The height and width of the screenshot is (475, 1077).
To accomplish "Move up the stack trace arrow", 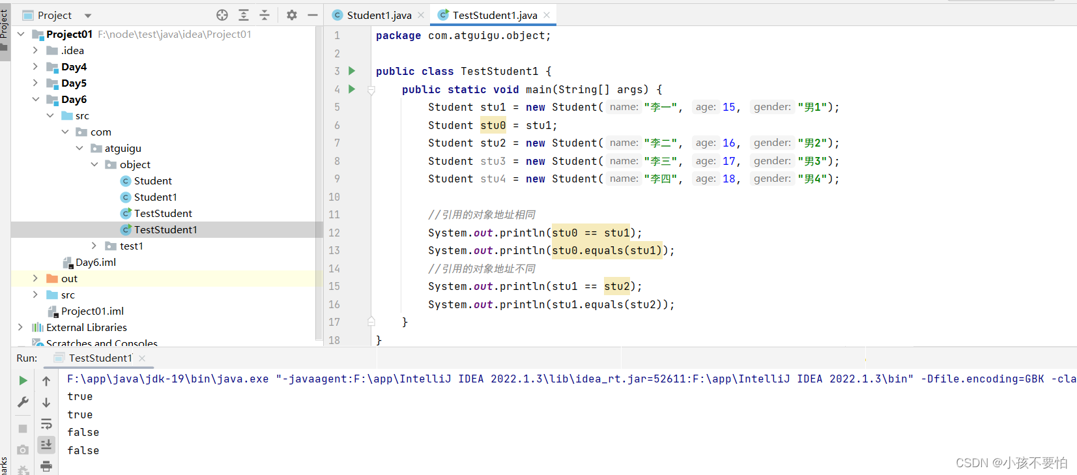I will click(46, 381).
